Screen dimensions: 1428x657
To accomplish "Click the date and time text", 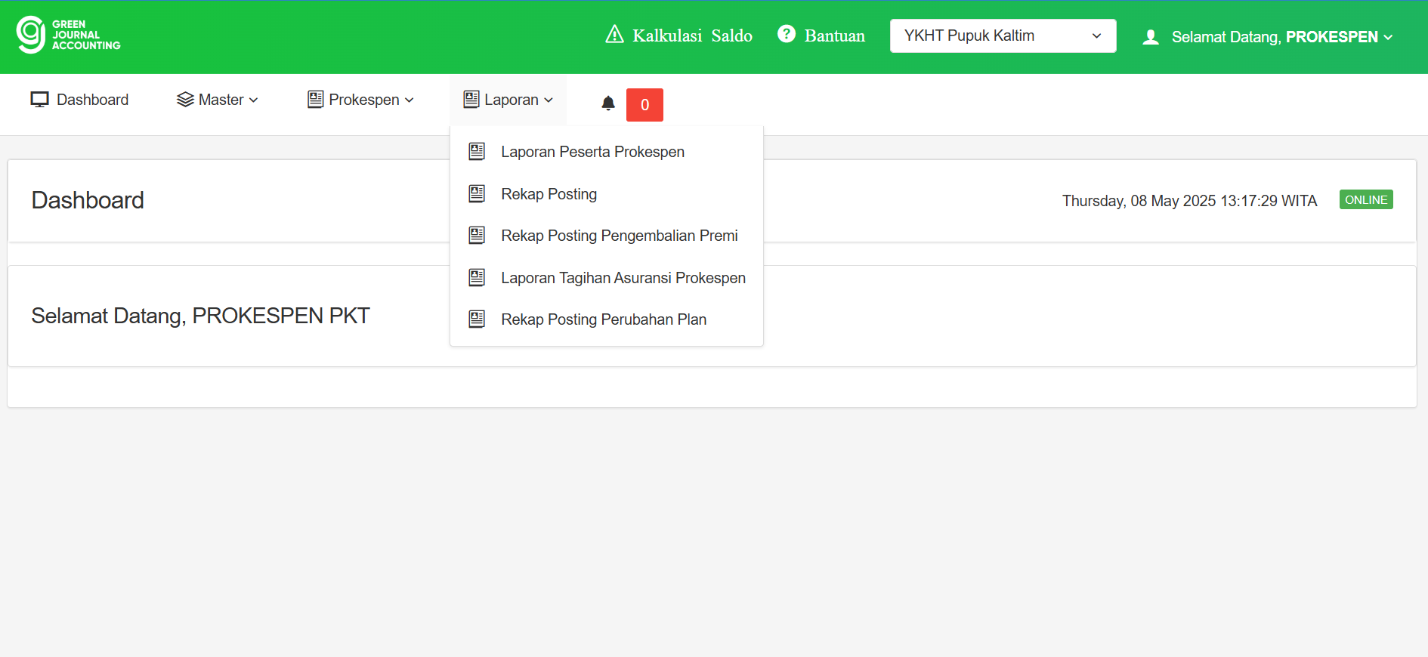I will point(1189,201).
